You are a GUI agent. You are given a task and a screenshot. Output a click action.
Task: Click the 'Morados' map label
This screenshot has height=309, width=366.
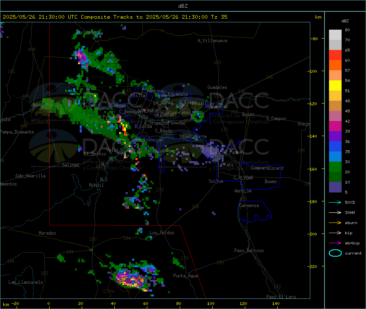click(x=47, y=233)
